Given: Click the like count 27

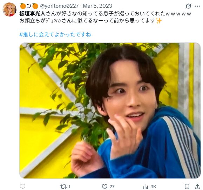Looking at the screenshot, I should pyautogui.click(x=112, y=186).
